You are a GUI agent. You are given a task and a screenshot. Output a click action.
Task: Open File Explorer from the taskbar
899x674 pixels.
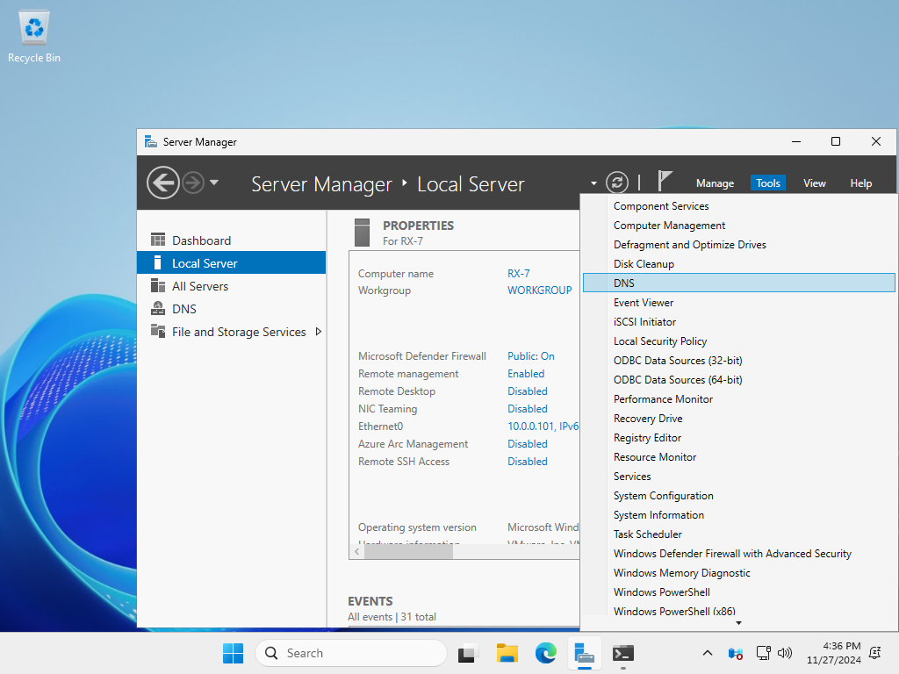507,653
